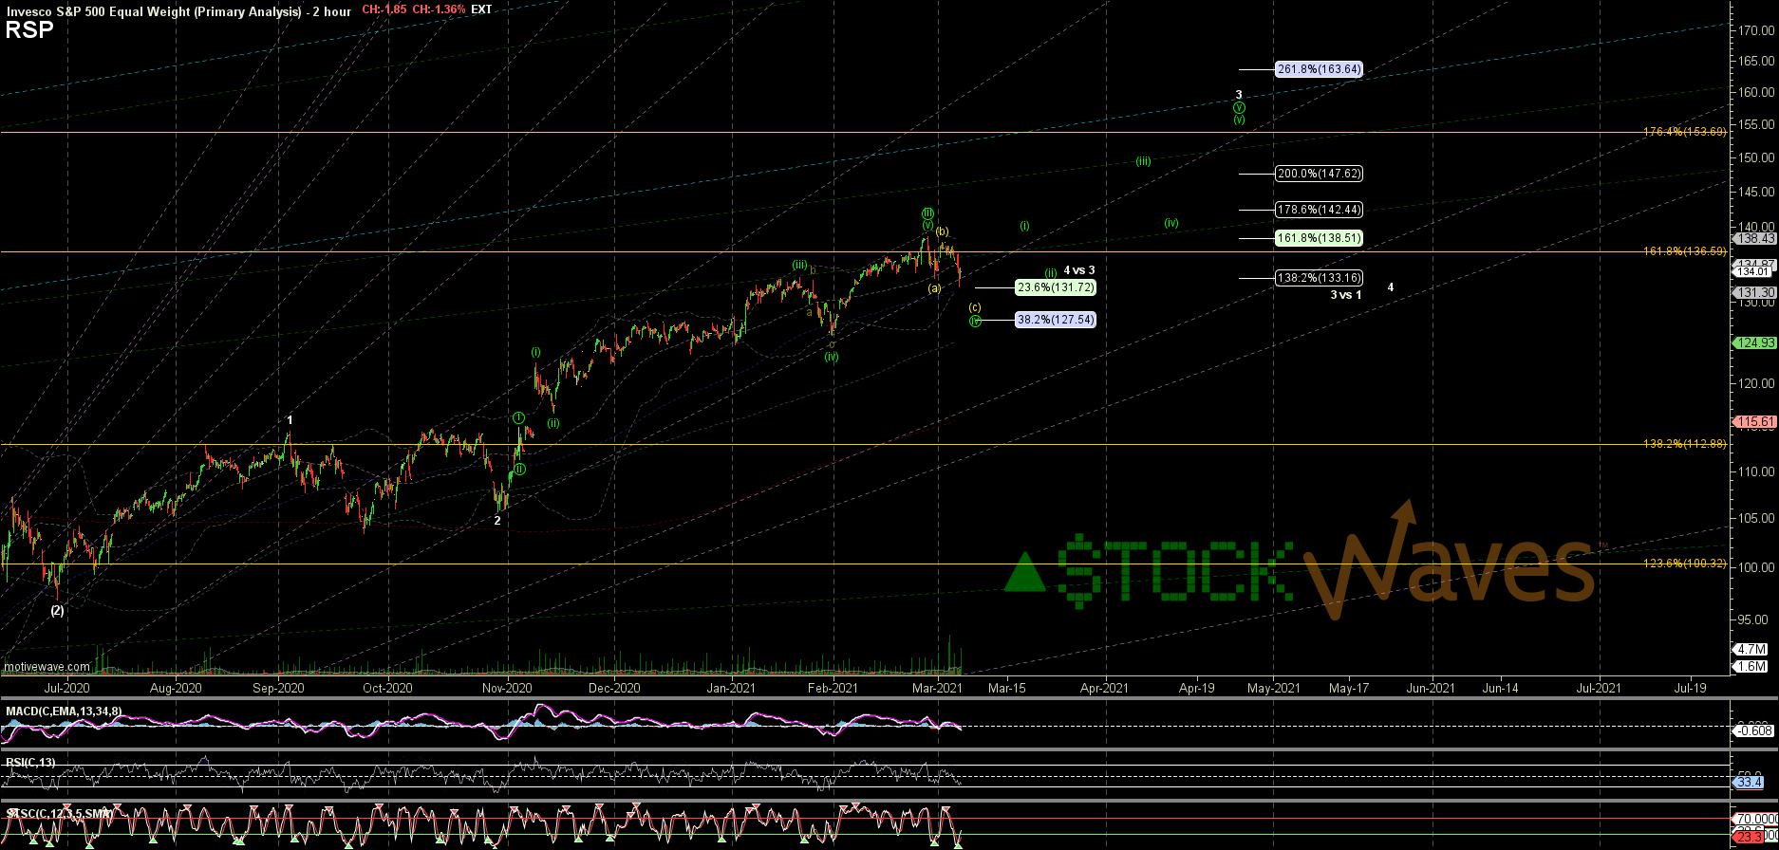Viewport: 1779px width, 850px height.
Task: Click the Jul-2021 date axis label
Action: pos(1599,688)
